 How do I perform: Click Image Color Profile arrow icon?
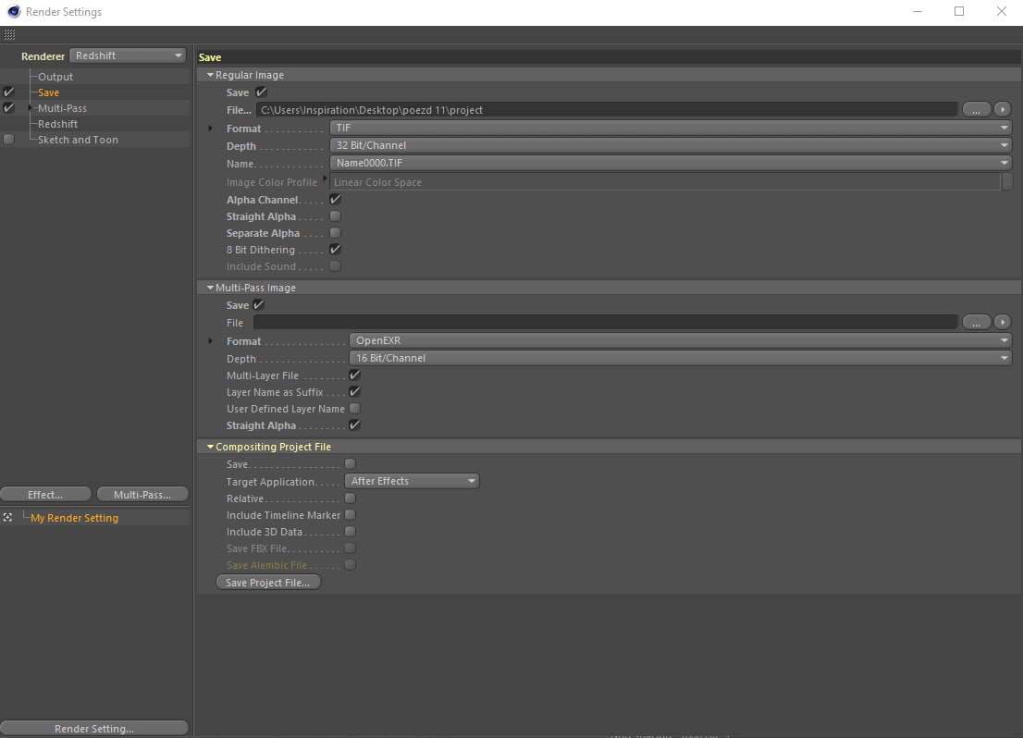[326, 178]
